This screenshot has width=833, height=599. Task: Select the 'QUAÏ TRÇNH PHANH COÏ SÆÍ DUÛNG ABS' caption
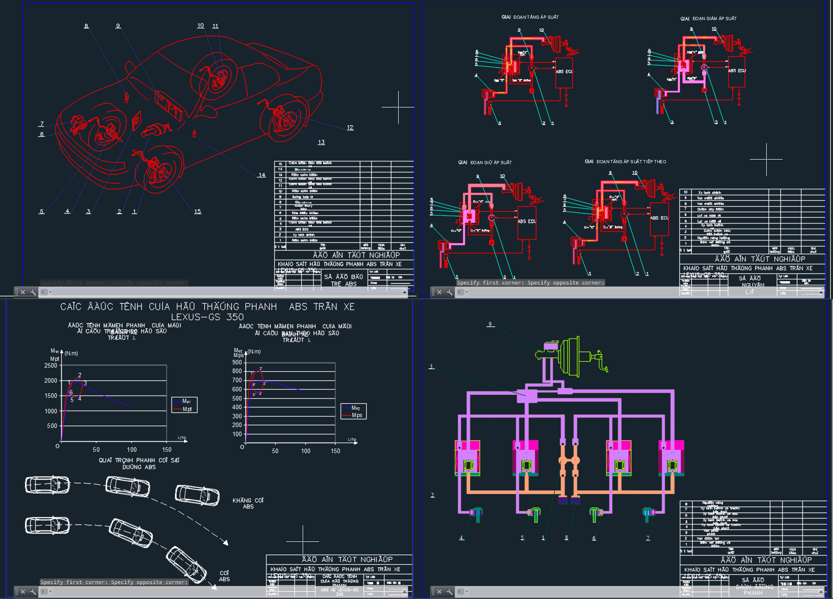139,464
